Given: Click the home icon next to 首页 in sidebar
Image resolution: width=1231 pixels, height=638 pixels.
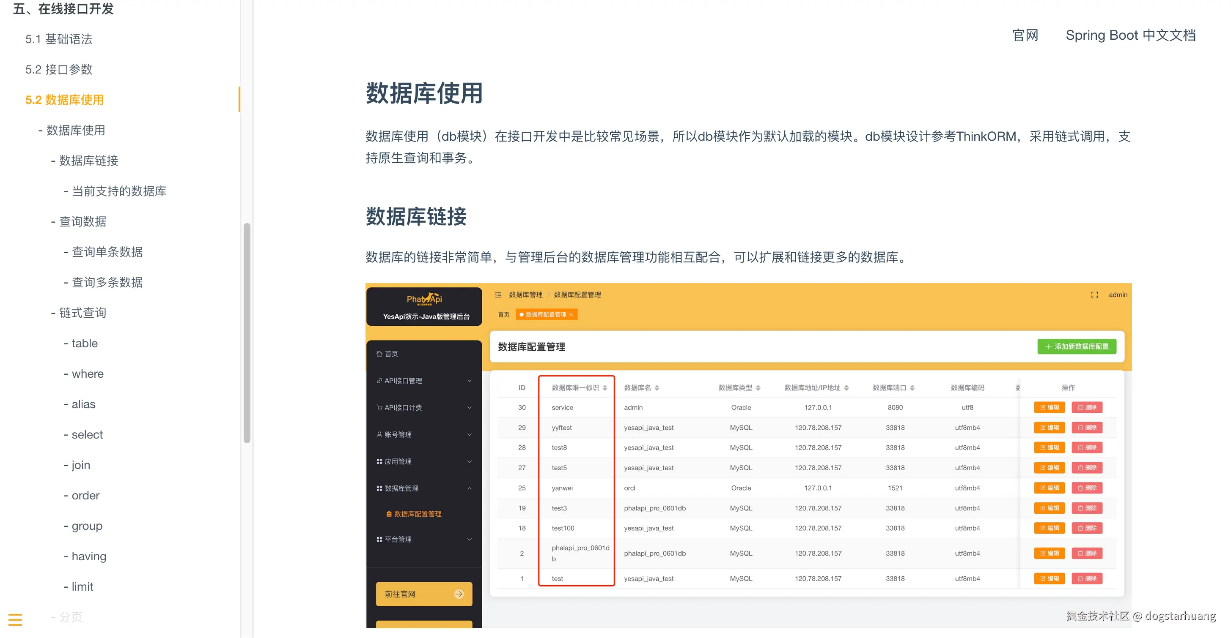Looking at the screenshot, I should tap(379, 354).
